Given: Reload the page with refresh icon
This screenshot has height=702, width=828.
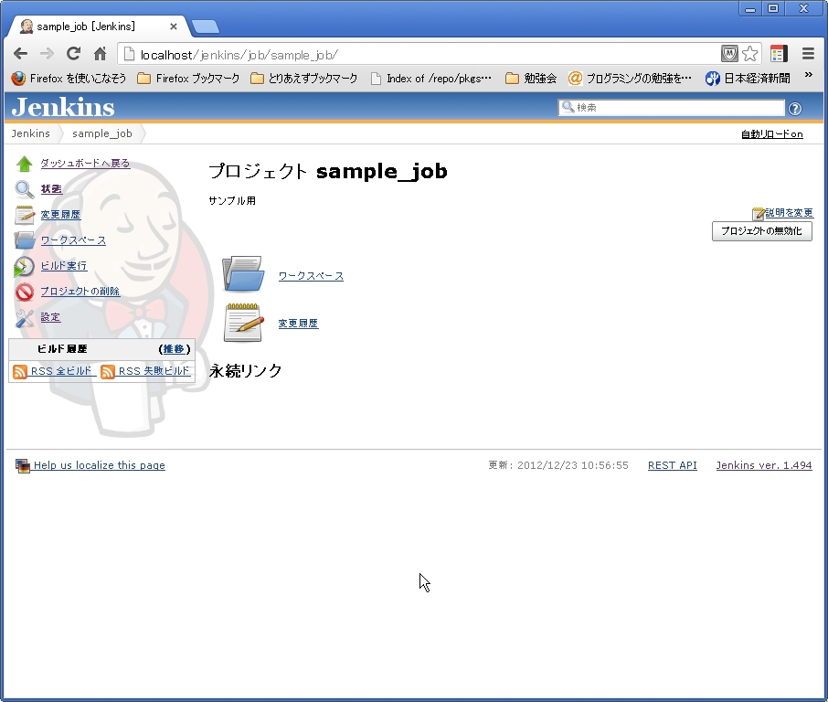Looking at the screenshot, I should click(x=73, y=53).
